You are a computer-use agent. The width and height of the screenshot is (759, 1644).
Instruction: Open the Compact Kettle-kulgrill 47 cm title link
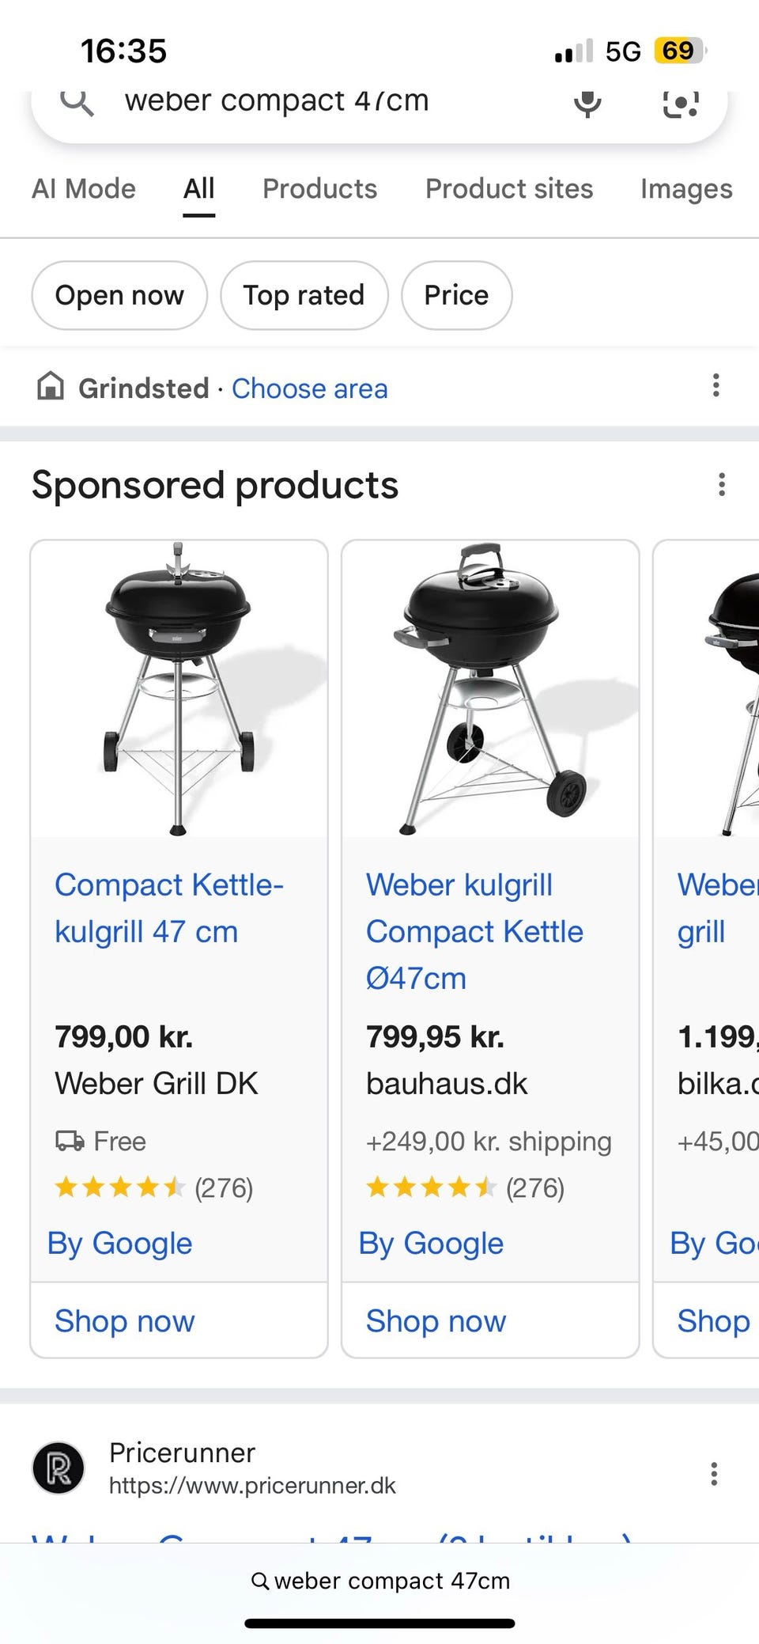click(168, 907)
